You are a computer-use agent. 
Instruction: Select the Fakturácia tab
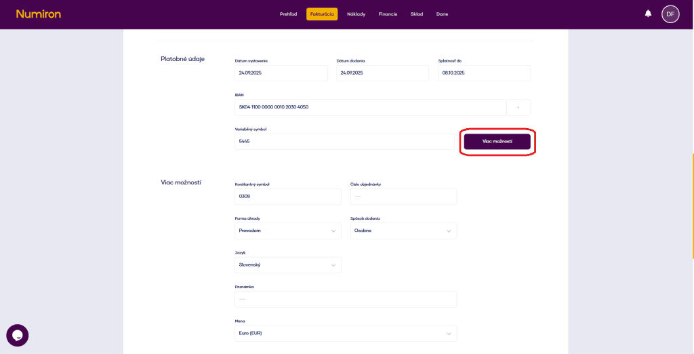[322, 14]
